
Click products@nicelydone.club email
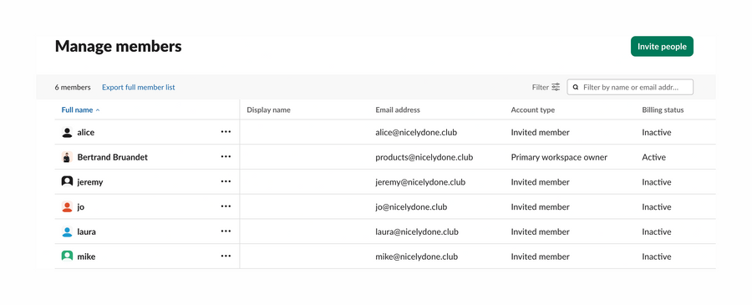coord(424,157)
